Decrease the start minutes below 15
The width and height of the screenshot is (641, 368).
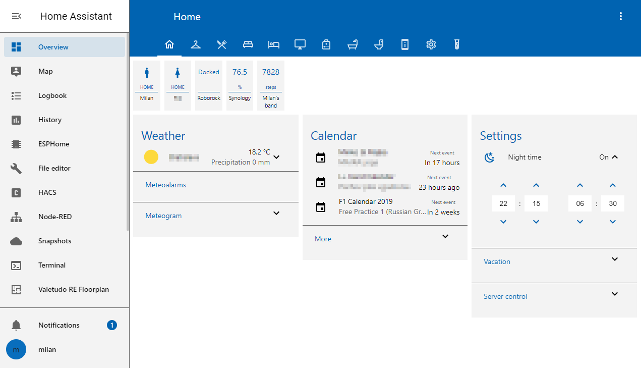(x=536, y=222)
